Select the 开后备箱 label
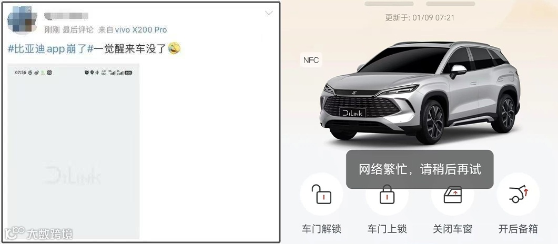 [x=518, y=229]
